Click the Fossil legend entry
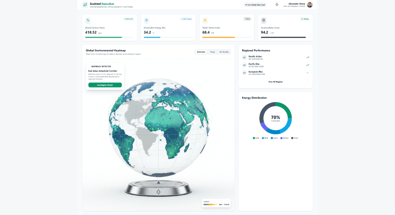This screenshot has width=395, height=215. (x=294, y=138)
